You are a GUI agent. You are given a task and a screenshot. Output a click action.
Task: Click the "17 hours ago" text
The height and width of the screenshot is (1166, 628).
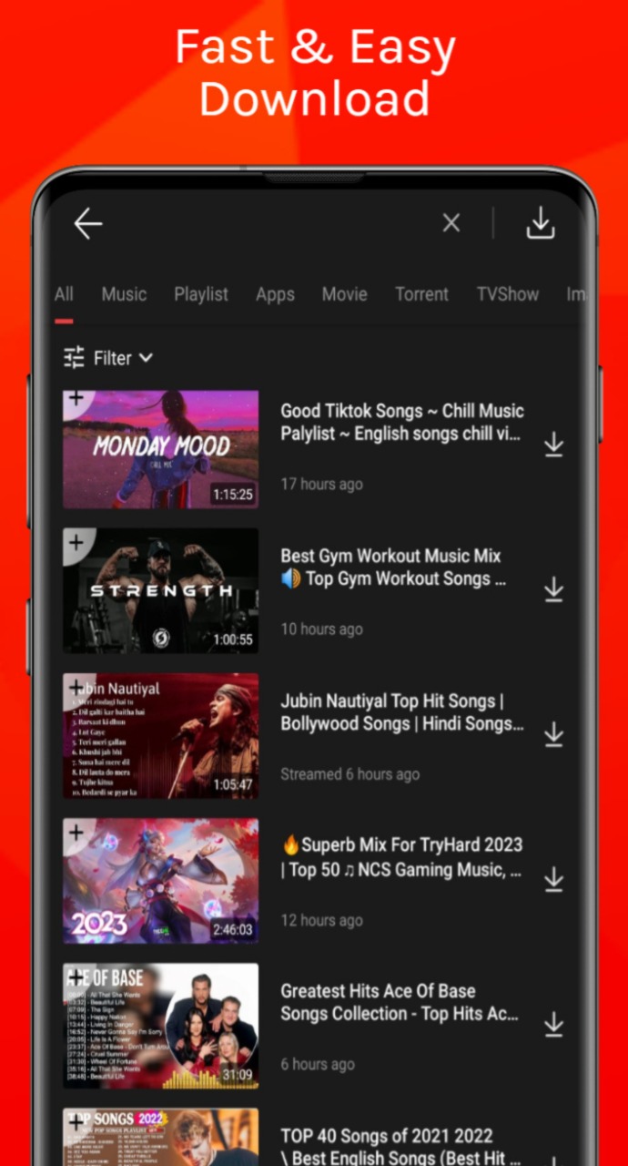pos(321,484)
